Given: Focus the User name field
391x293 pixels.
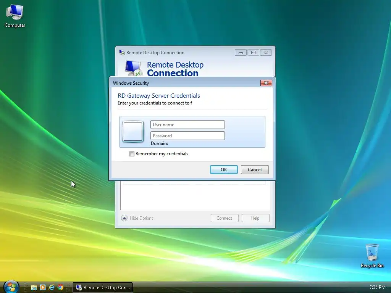Looking at the screenshot, I should [x=187, y=125].
